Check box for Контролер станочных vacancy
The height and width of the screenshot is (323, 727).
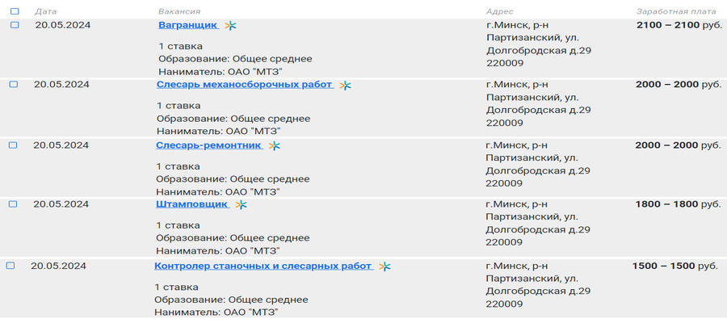coord(11,265)
